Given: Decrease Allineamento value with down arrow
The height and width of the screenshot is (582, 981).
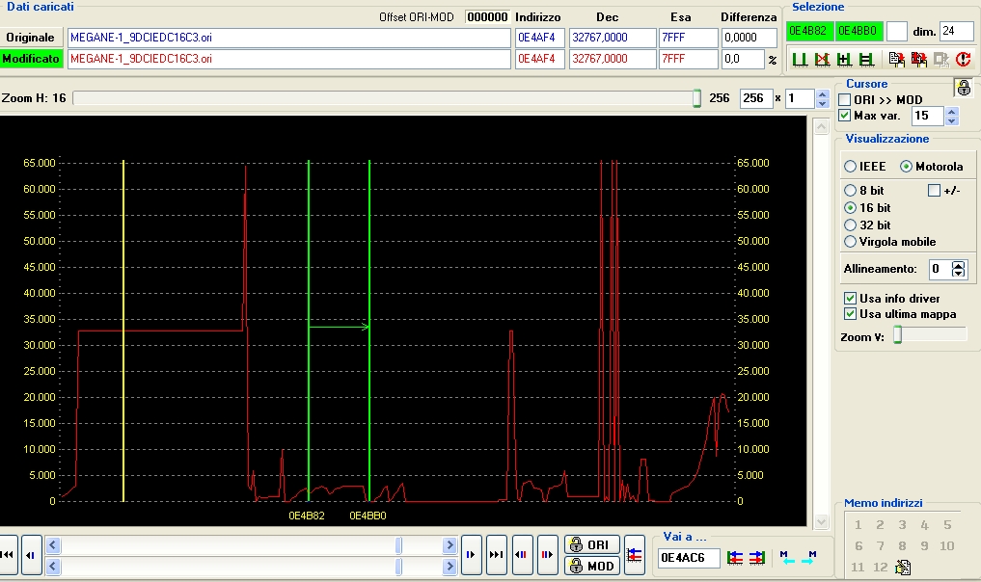Looking at the screenshot, I should click(959, 274).
